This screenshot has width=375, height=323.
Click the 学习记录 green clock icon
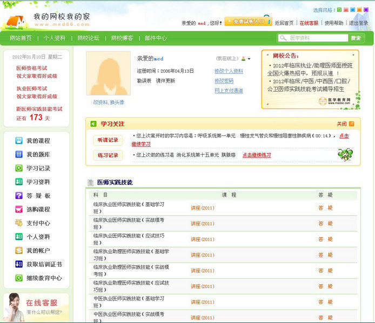(19, 168)
